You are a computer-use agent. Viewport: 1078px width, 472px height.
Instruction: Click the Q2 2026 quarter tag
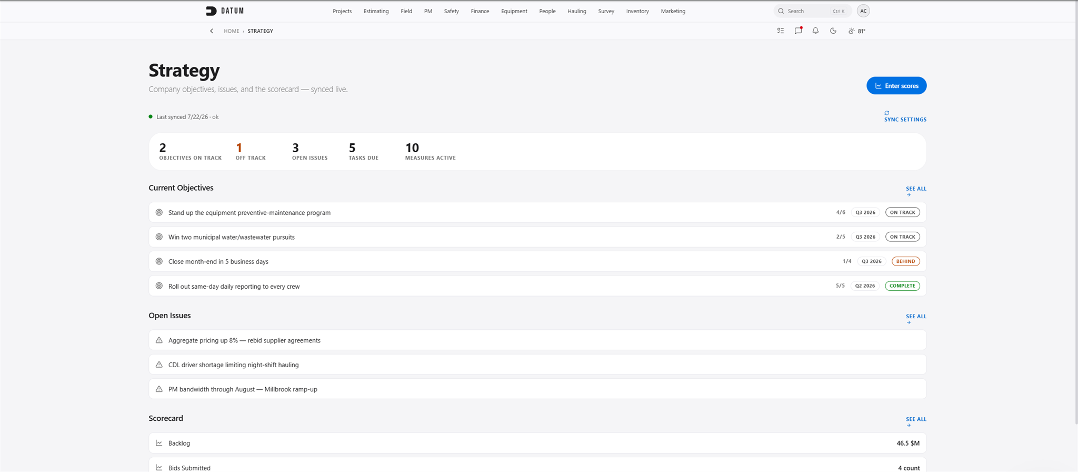(865, 286)
